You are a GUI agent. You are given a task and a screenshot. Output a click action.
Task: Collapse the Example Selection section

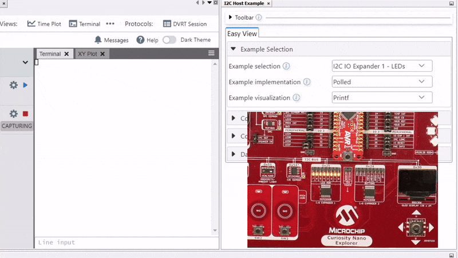(x=233, y=49)
